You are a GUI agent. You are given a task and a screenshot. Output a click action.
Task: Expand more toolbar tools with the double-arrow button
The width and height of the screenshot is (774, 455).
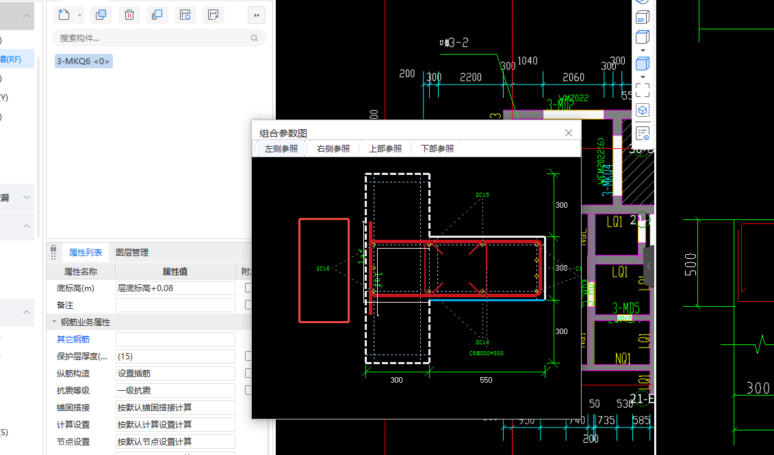click(257, 15)
